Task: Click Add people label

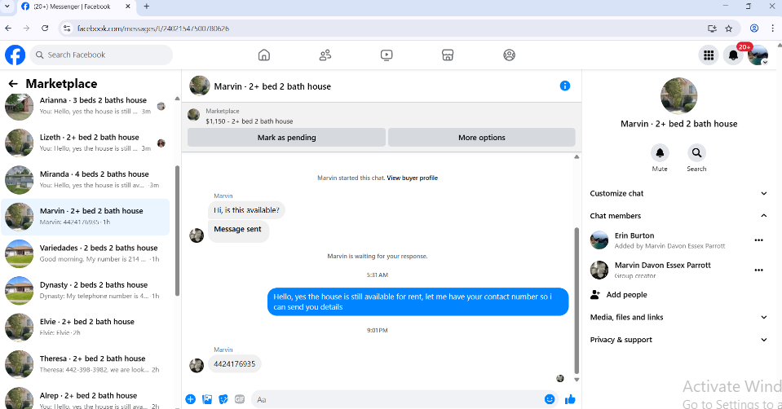Action: 626,295
